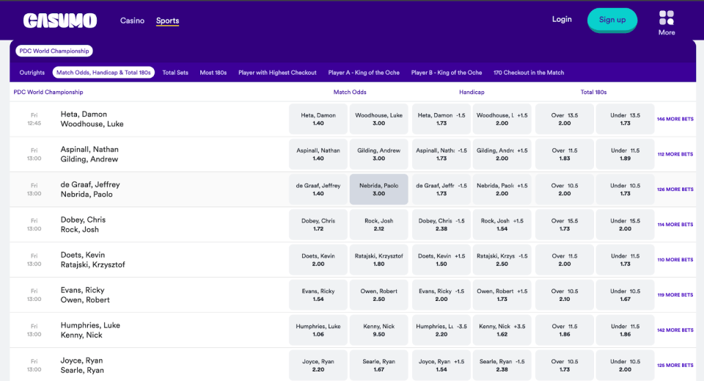The height and width of the screenshot is (381, 704).
Task: Open 119 more bets link
Action: (x=675, y=294)
